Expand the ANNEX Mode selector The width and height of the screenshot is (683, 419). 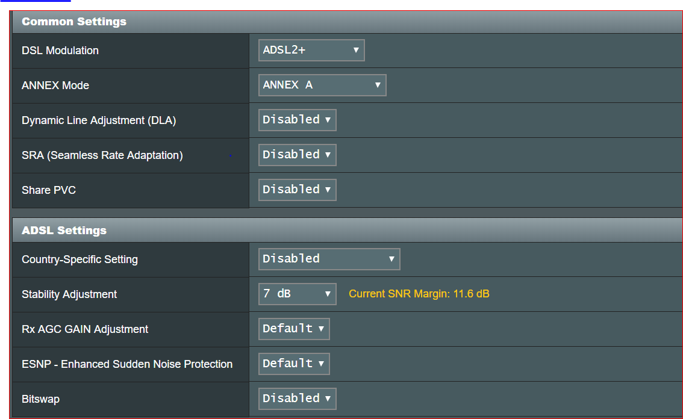pos(322,85)
